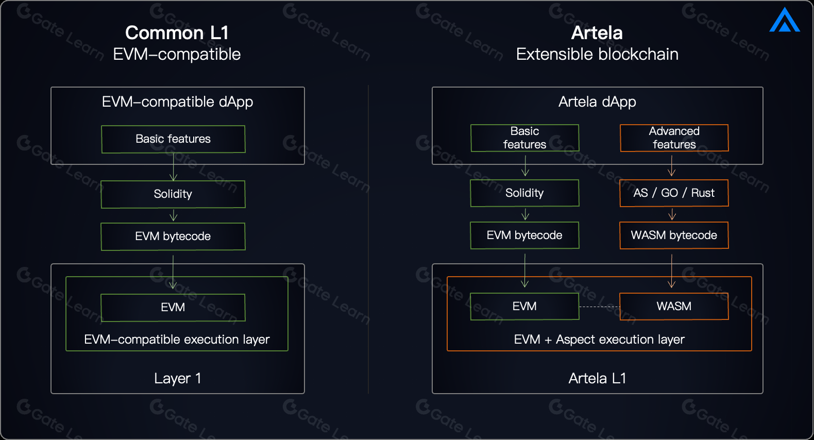Viewport: 814px width, 440px height.
Task: Click the Solidity box under Artela dApp
Action: pyautogui.click(x=524, y=193)
